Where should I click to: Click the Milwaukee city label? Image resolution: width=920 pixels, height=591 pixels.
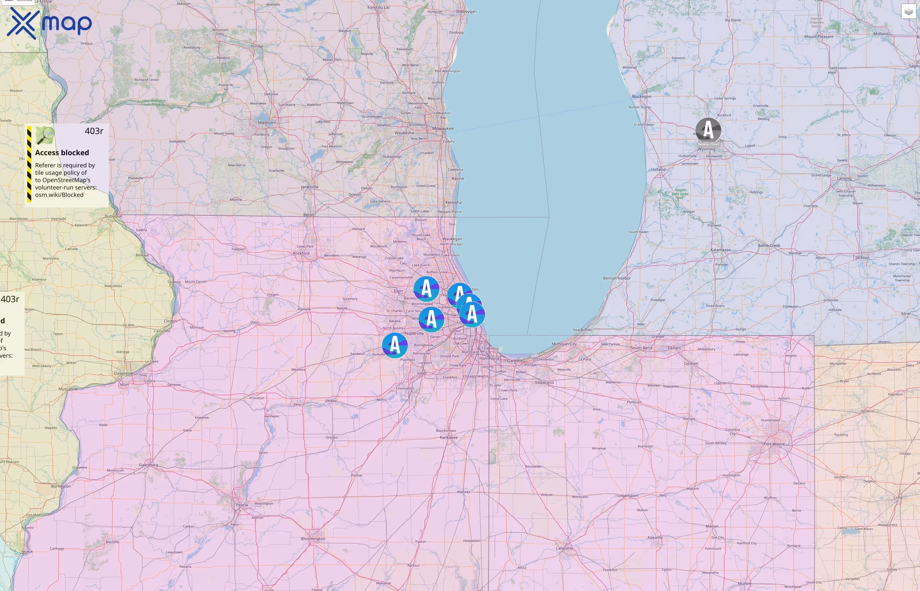pos(443,129)
